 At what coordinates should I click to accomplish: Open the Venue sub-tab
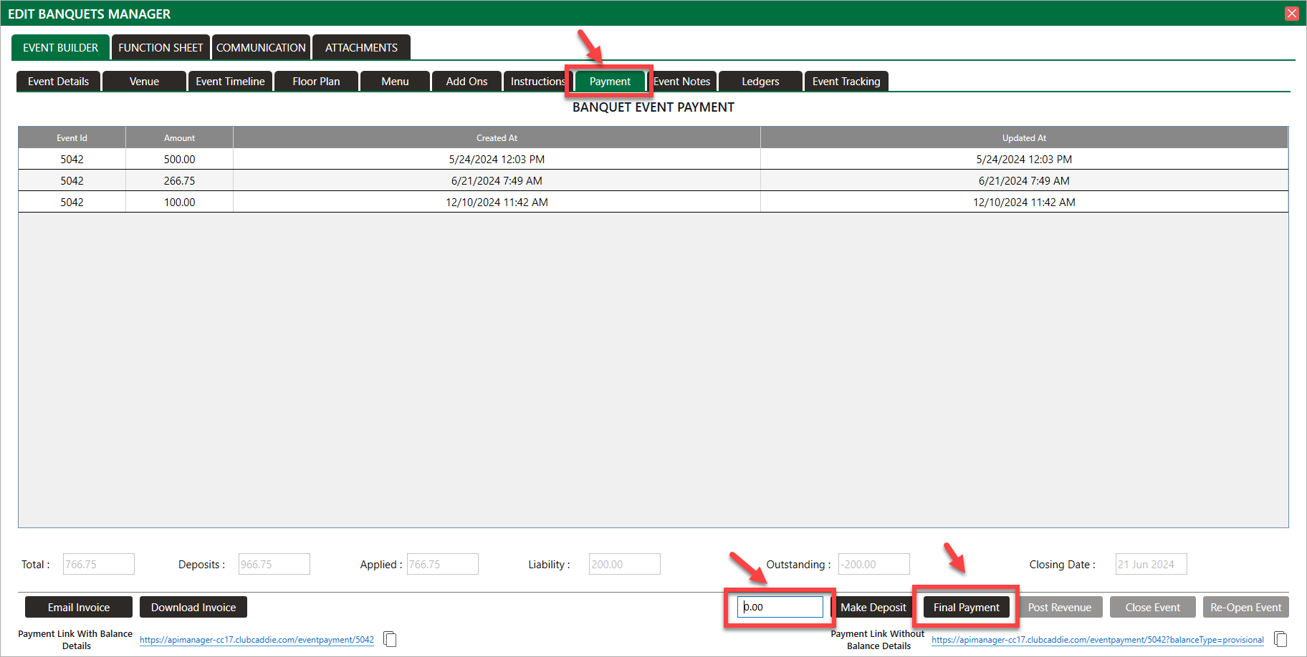click(x=144, y=82)
